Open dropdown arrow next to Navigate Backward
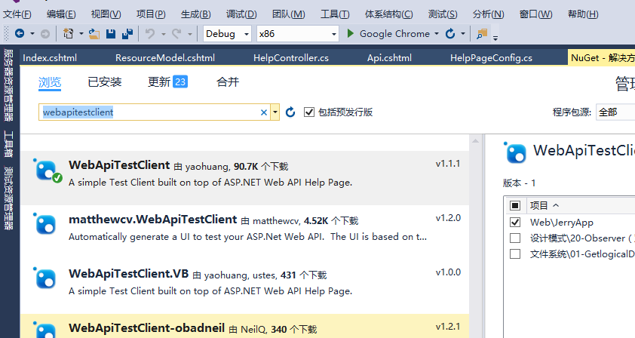 32,34
